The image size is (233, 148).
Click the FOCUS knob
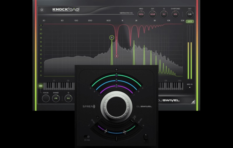(46, 98)
